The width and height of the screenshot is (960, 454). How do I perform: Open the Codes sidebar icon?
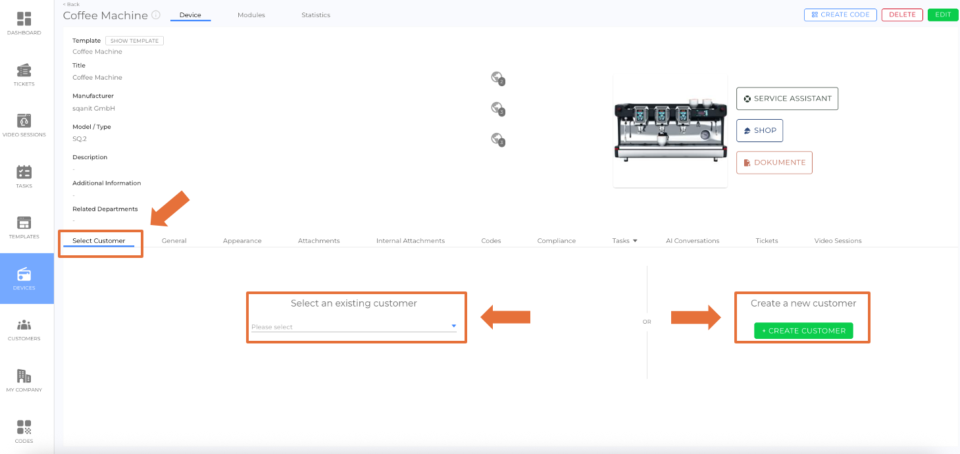[24, 428]
